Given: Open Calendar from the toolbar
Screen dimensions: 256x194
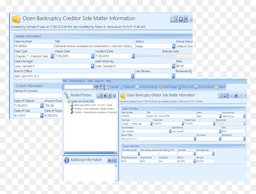Looking at the screenshot, I should coord(112,87).
